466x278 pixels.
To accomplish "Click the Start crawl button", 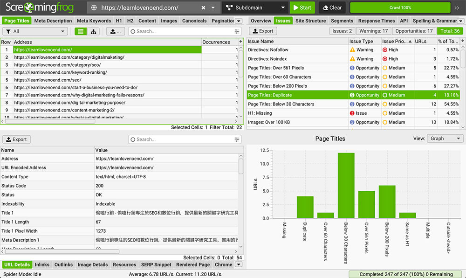I will pos(302,8).
